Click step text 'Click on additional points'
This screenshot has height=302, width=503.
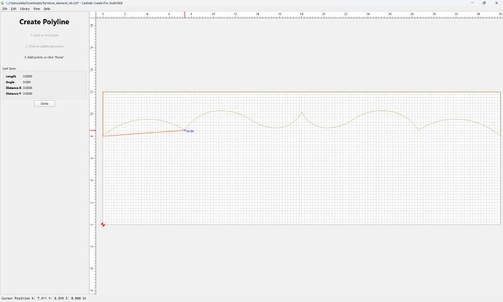(x=44, y=46)
